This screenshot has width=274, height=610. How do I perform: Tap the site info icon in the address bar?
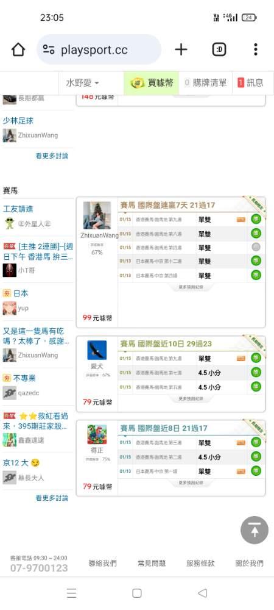(49, 49)
